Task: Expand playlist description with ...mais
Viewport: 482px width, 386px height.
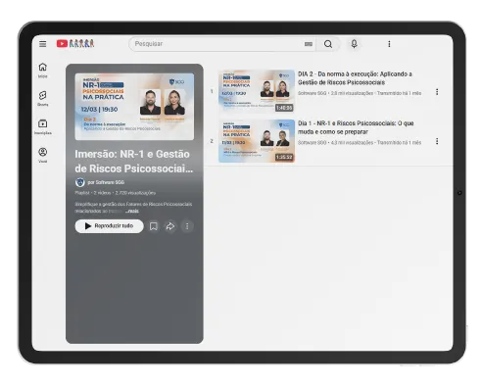Action: [x=132, y=211]
